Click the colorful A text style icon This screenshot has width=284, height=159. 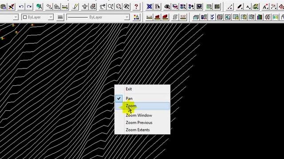click(136, 17)
